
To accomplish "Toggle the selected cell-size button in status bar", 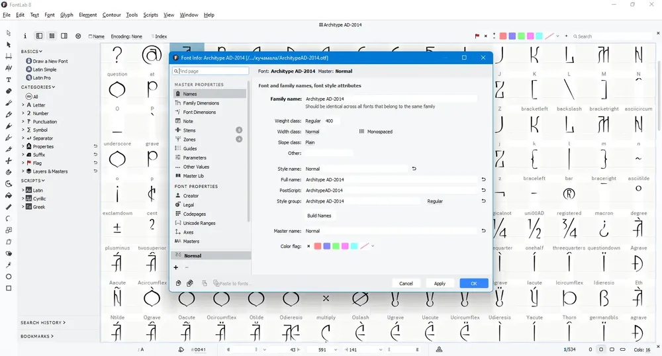I will (601, 349).
